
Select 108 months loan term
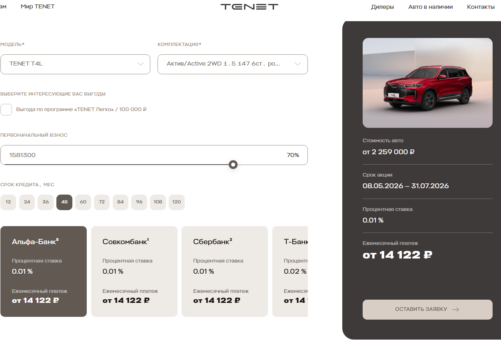coord(158,202)
